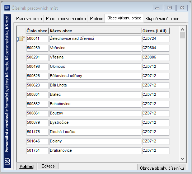Image resolution: width=192 pixels, height=174 pixels.
Task: Click the KS logo on the sidebar
Action: 7,161
